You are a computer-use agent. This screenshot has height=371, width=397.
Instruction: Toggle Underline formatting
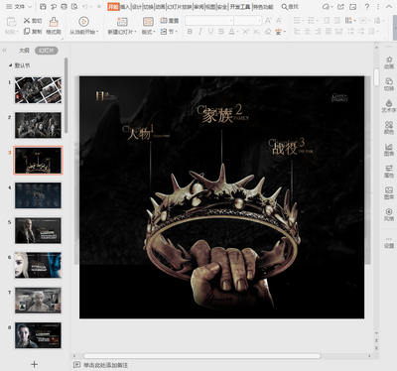210,32
